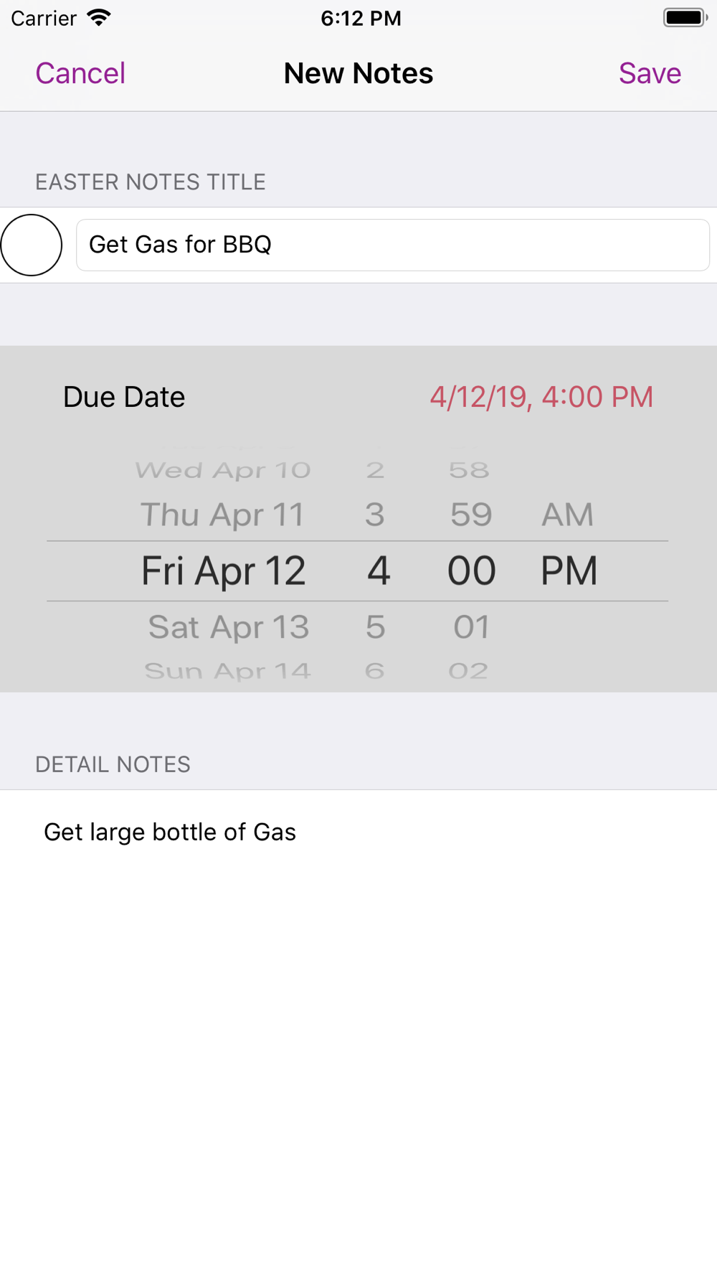Select minute 59 in the picker
Viewport: 717px width, 1276px height.
pos(471,515)
